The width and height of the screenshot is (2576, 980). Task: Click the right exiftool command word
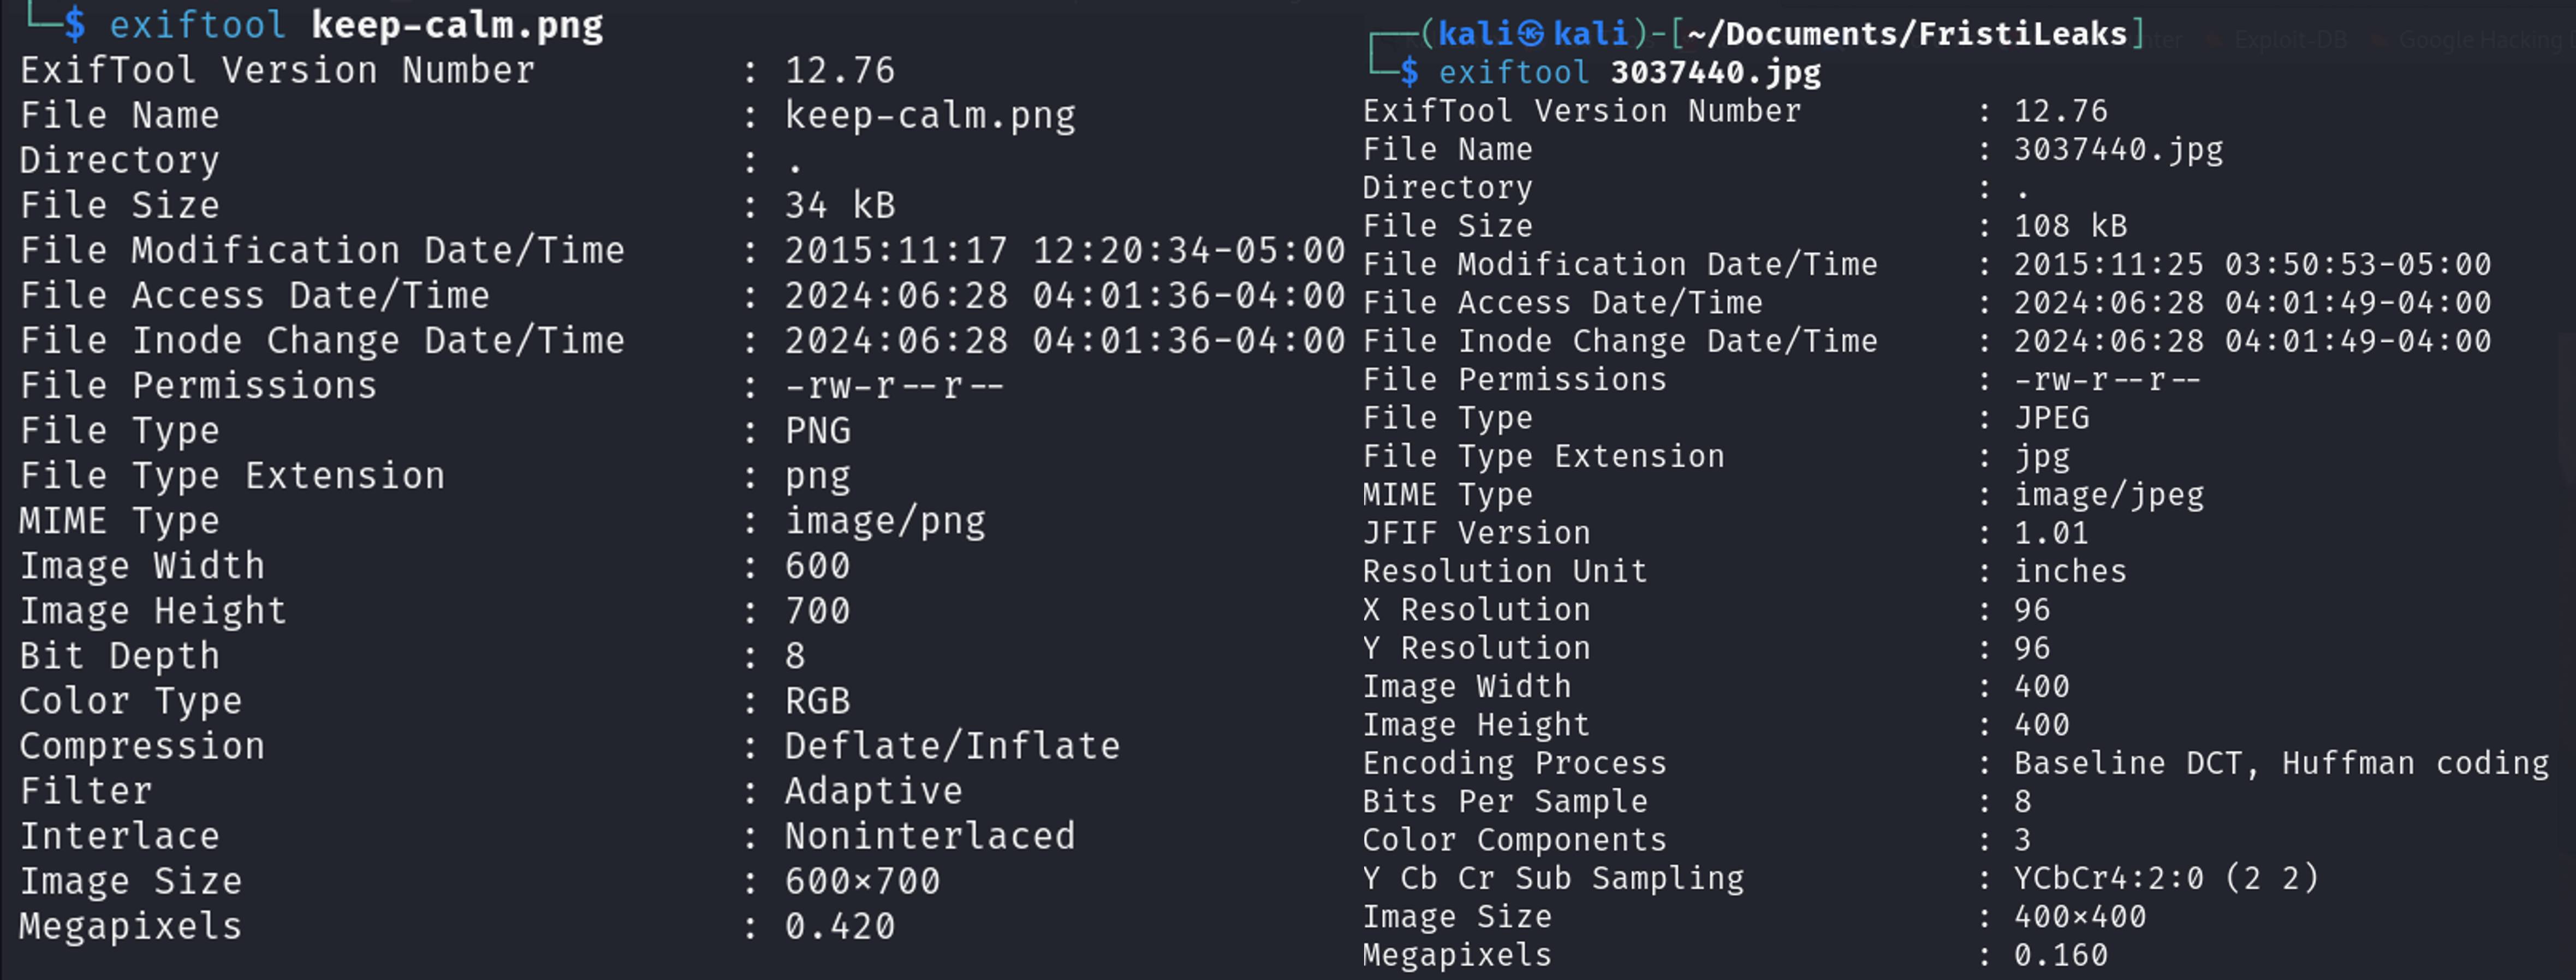[x=1514, y=72]
